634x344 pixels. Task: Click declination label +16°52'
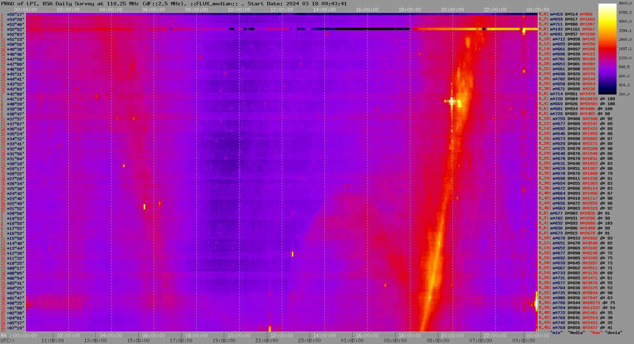(15, 233)
